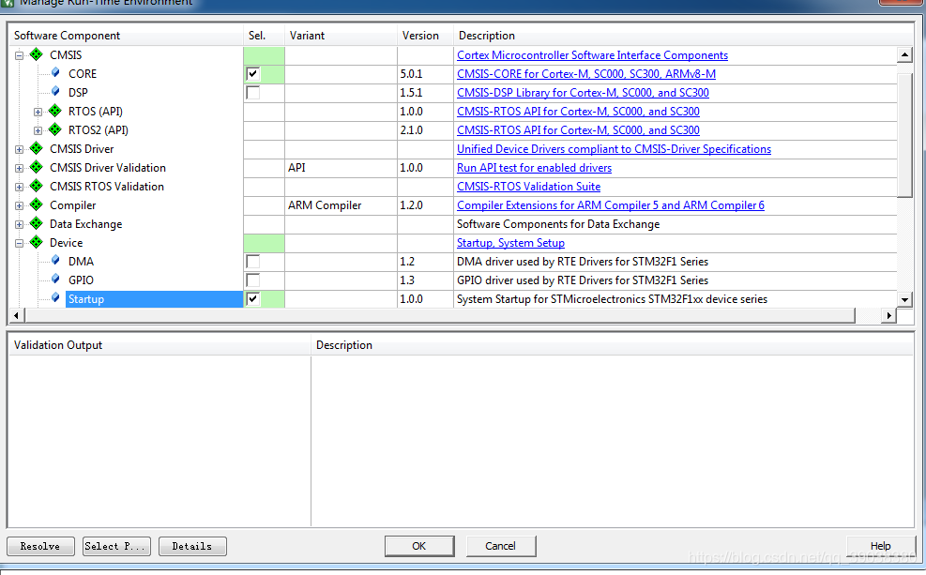Click the blue component icon next to DMA
The width and height of the screenshot is (926, 575).
(55, 261)
